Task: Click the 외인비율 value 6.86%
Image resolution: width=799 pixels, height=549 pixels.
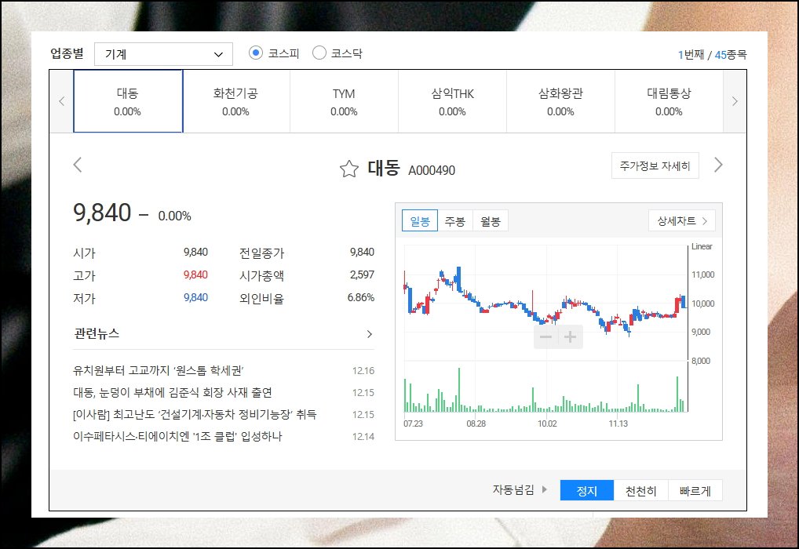Action: coord(361,297)
